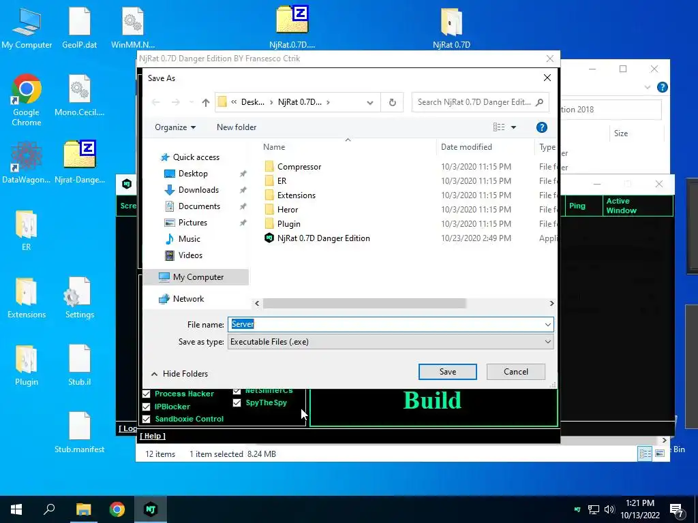
Task: Refresh the folder listing in Save As
Action: pos(392,102)
